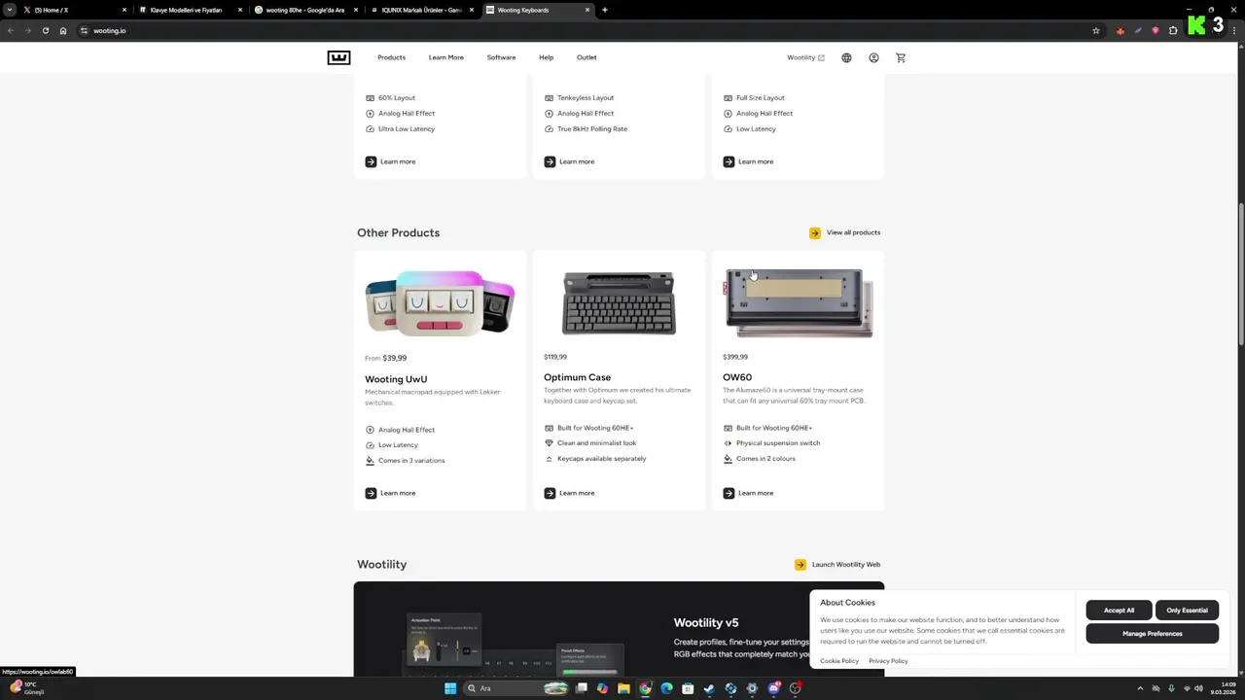Open the Software navigation menu
The width and height of the screenshot is (1245, 700).
(501, 57)
